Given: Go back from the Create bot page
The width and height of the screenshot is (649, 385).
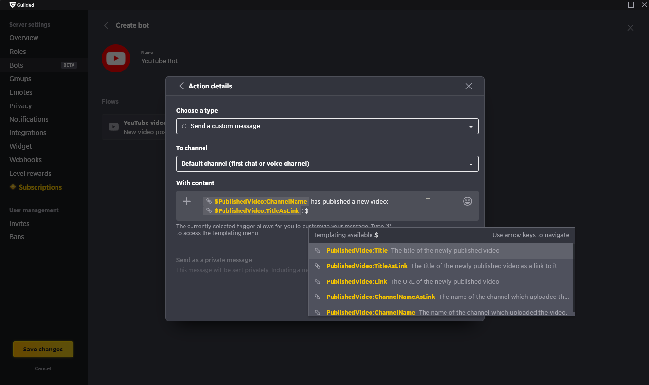Looking at the screenshot, I should coord(106,25).
